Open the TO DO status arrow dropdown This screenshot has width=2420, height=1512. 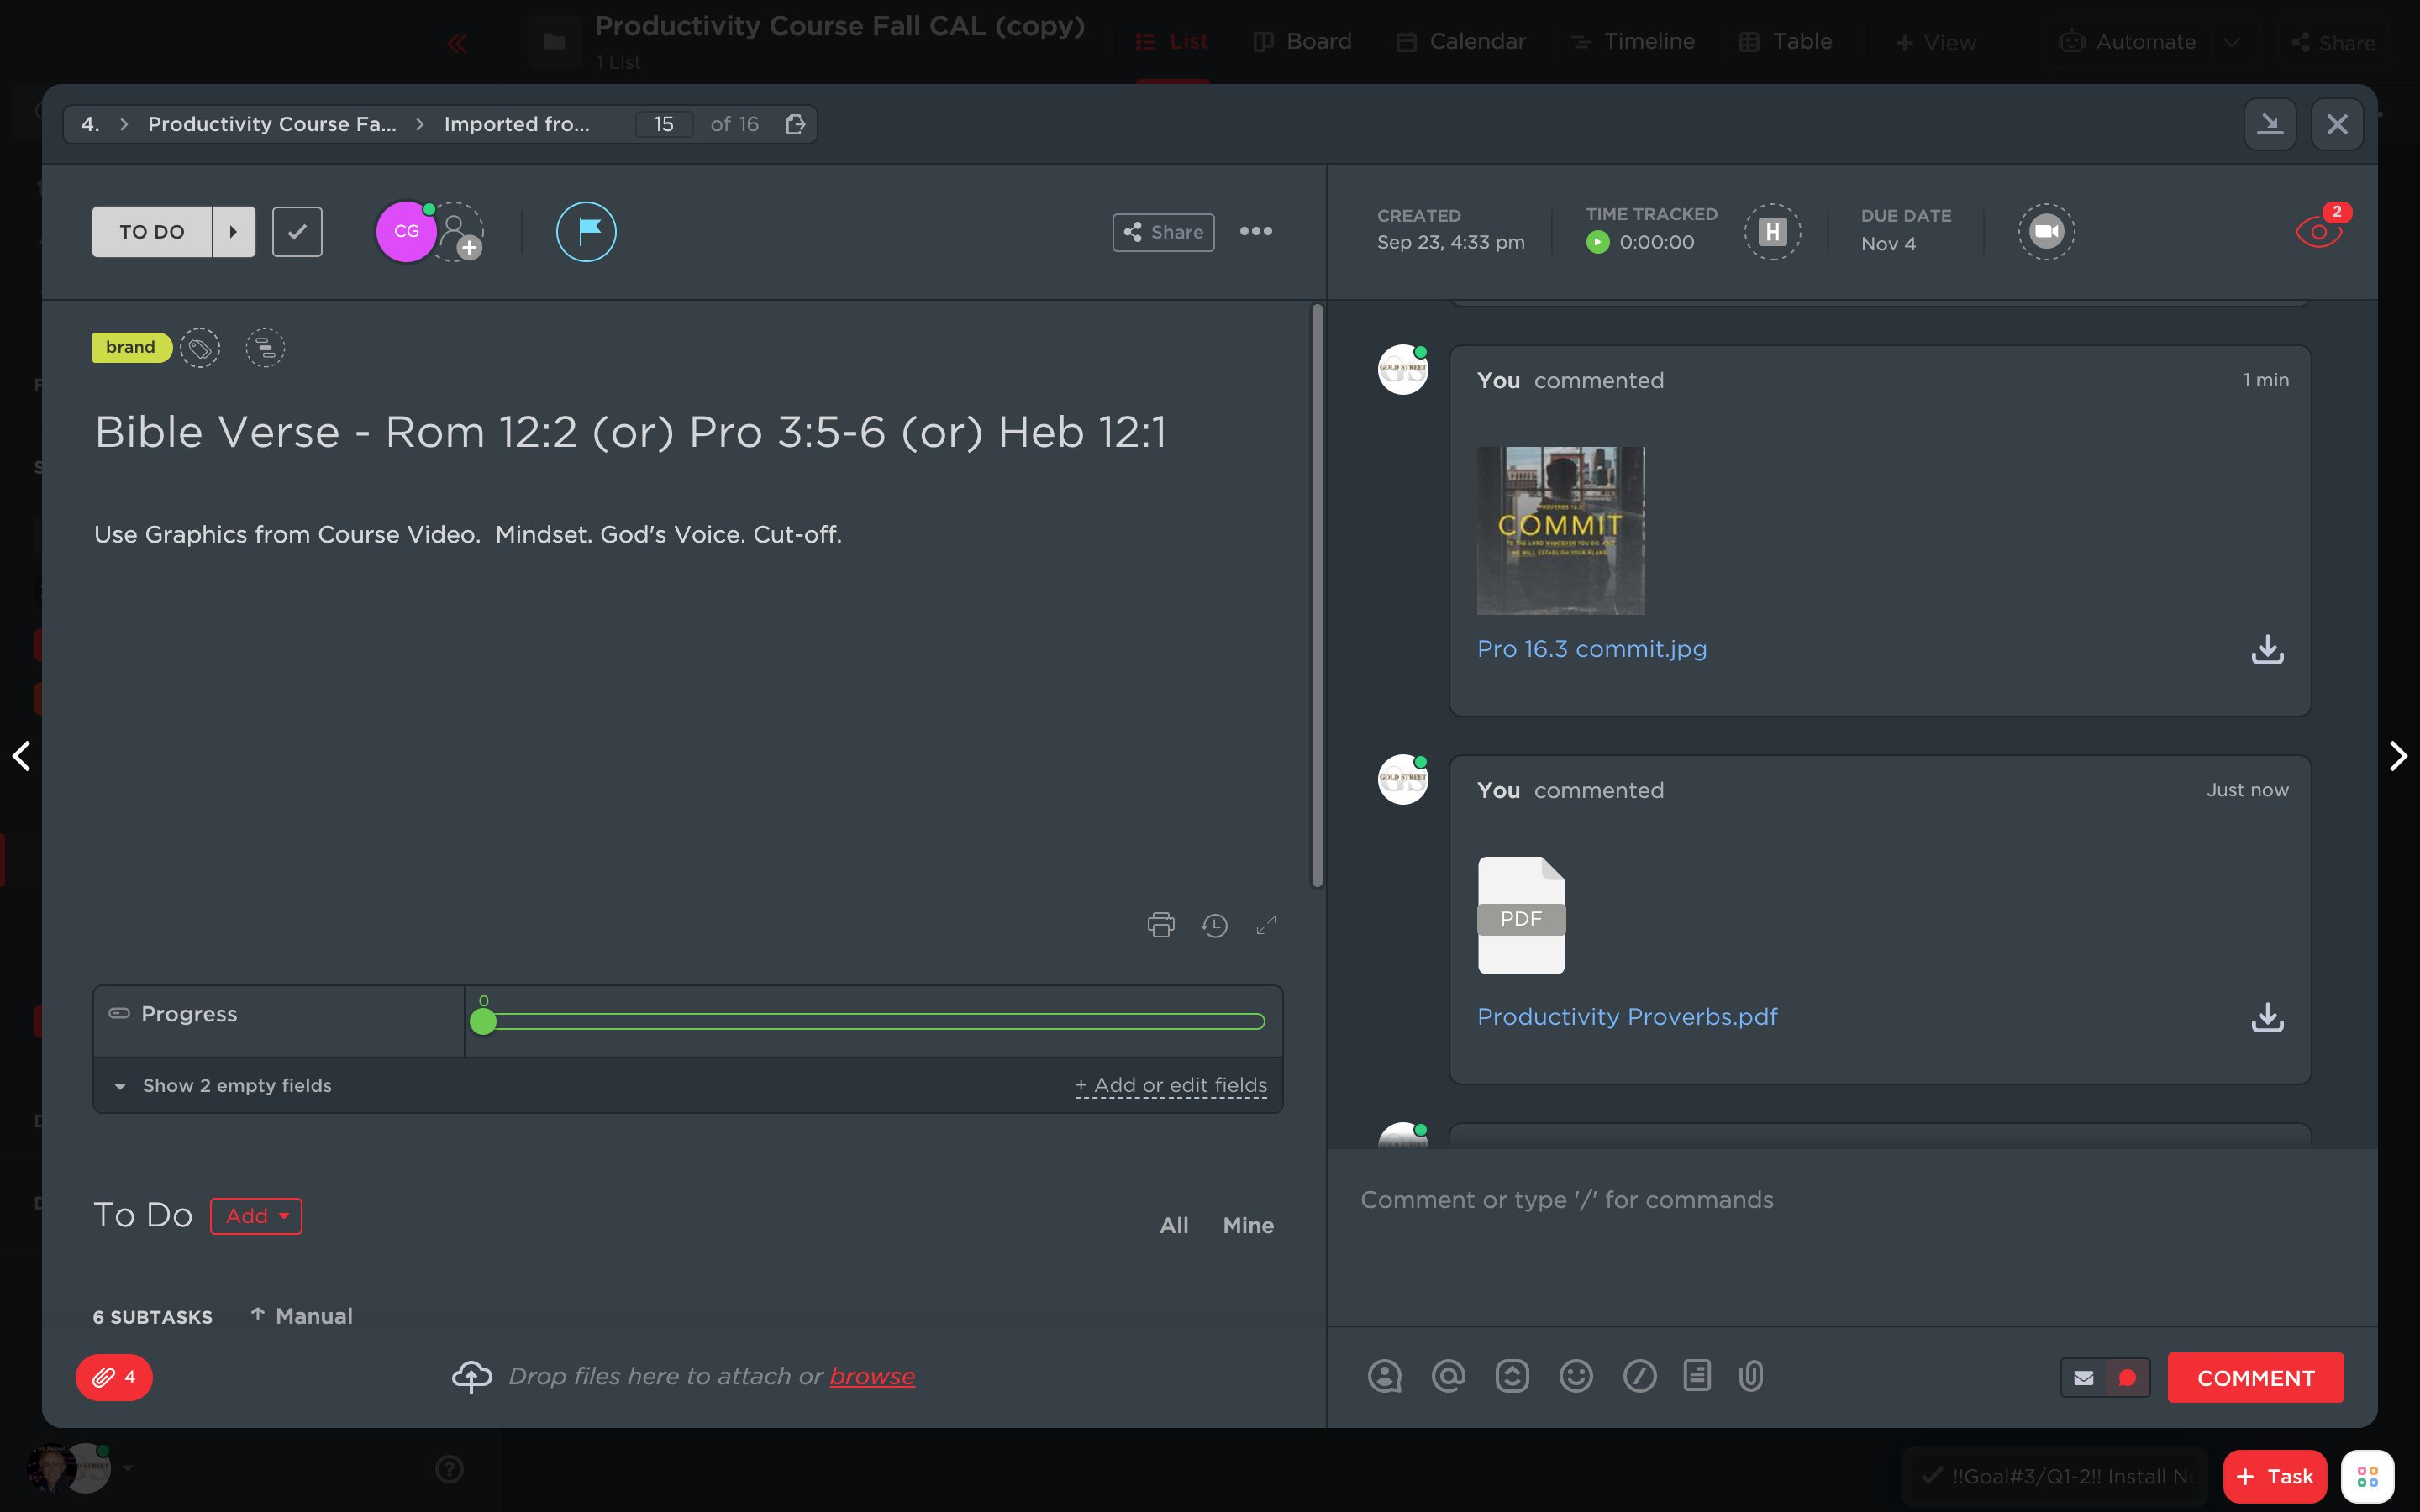pos(234,232)
